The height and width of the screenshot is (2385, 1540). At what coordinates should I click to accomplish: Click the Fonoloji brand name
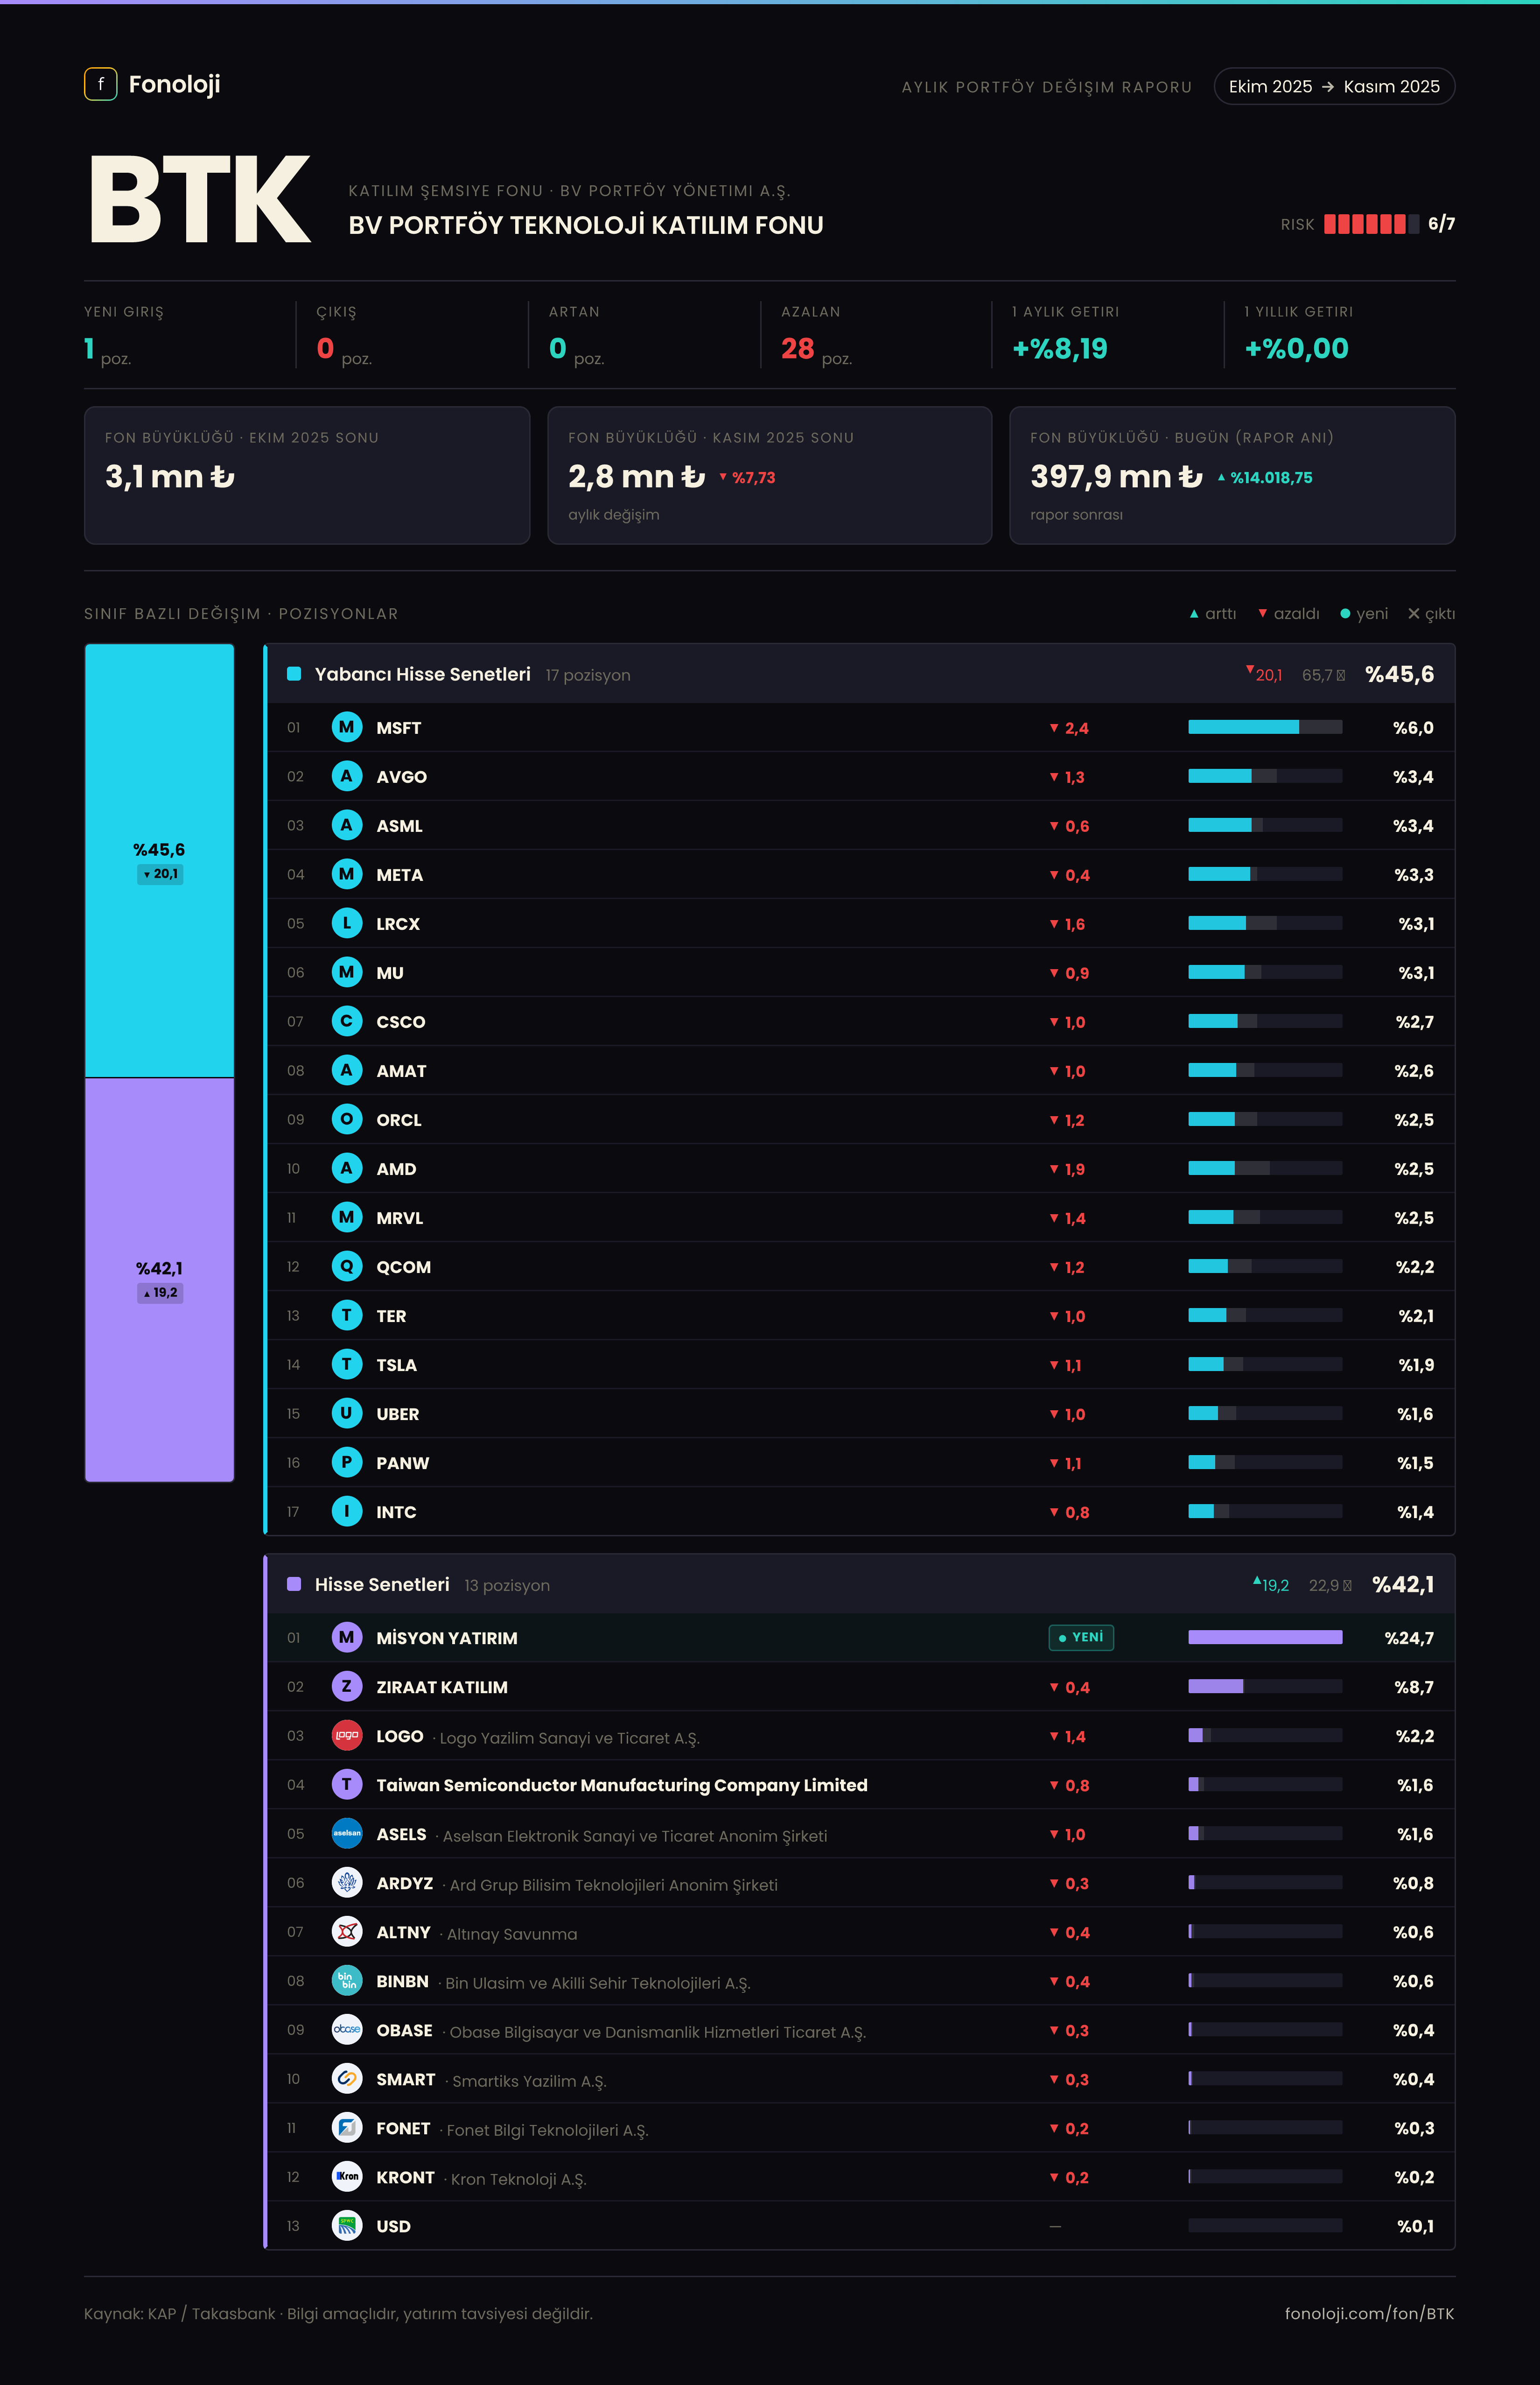tap(174, 85)
